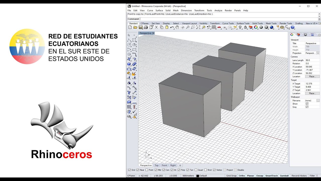
Task: Toggle the wallpaper Show checkbox
Action: pyautogui.click(x=307, y=104)
